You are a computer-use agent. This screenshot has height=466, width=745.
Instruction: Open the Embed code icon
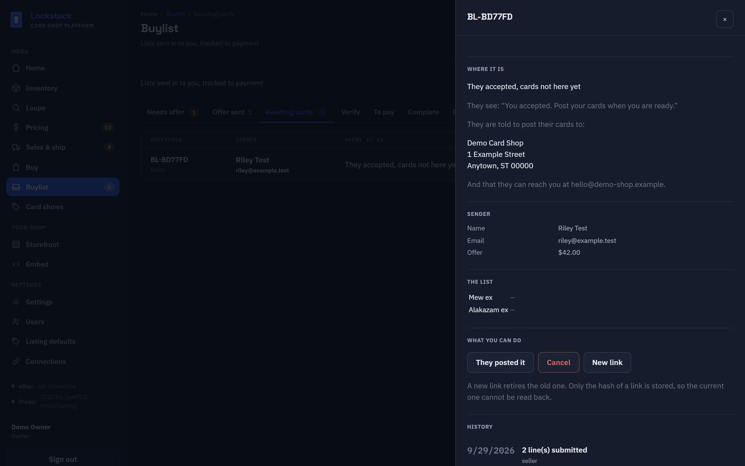point(16,264)
